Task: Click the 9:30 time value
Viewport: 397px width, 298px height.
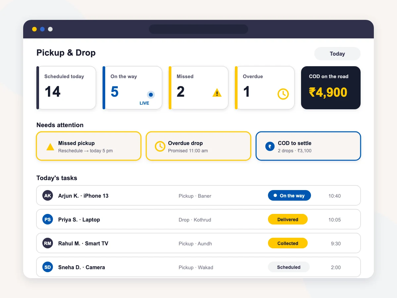Action: pos(336,244)
